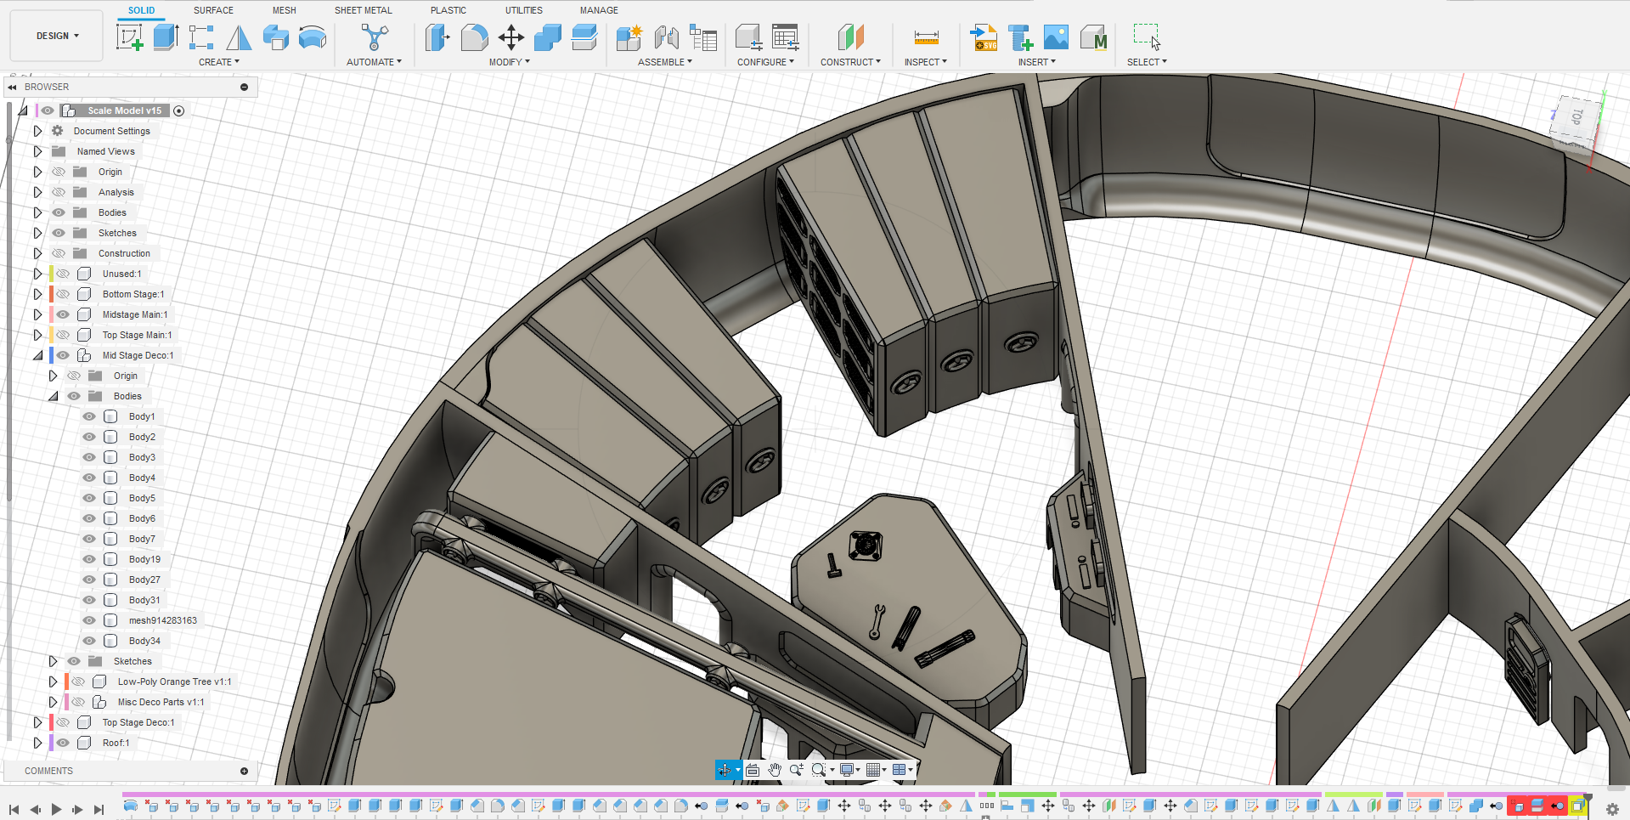Screen dimensions: 1630x820
Task: Toggle visibility of mesh914283163
Action: coord(89,620)
